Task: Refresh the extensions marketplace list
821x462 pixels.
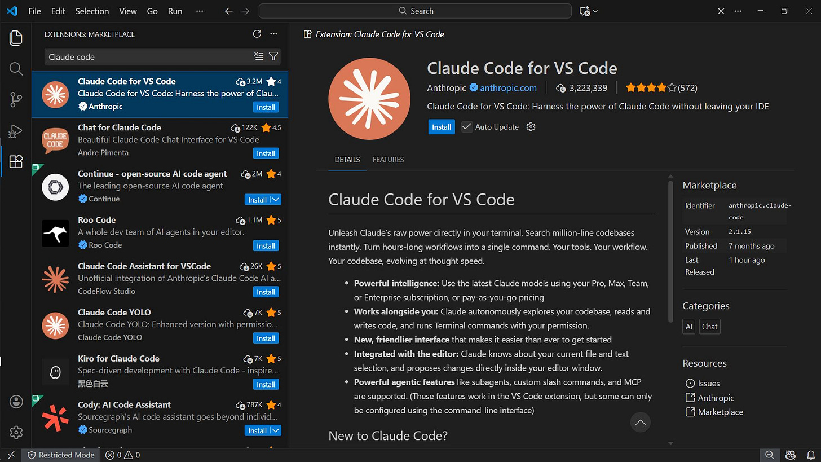Action: 257,34
